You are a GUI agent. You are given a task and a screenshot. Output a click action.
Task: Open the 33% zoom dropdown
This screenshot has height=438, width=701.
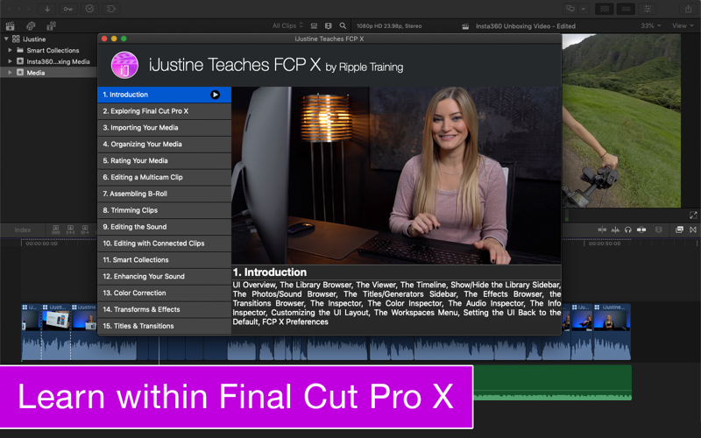[650, 26]
